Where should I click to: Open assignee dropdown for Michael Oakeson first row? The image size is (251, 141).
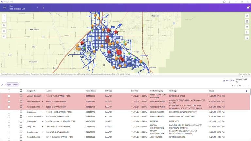(42, 96)
